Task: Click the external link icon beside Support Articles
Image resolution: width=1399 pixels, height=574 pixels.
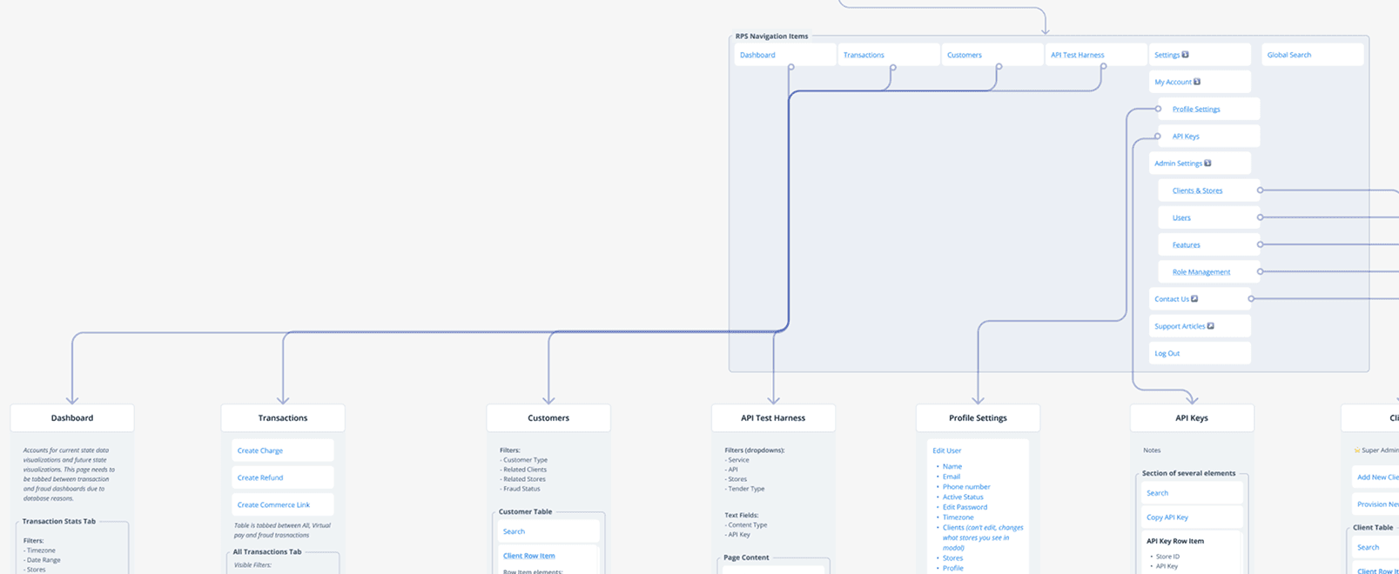Action: click(x=1210, y=326)
